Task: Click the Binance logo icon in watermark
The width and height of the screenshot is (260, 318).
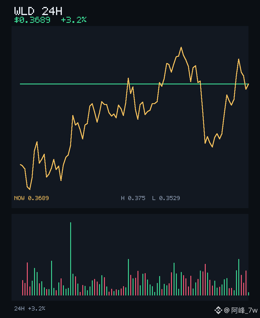Action: click(x=218, y=310)
